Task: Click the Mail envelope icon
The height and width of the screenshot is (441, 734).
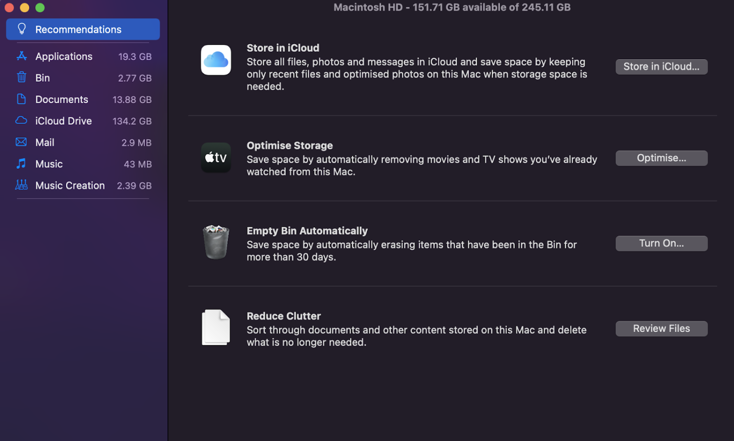Action: coord(22,142)
